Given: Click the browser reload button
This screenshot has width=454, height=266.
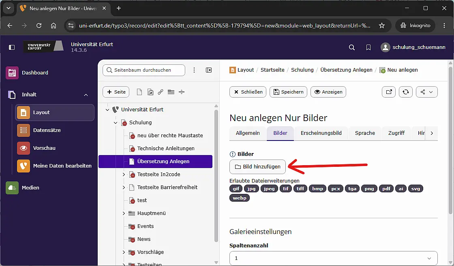Looking at the screenshot, I should (39, 26).
